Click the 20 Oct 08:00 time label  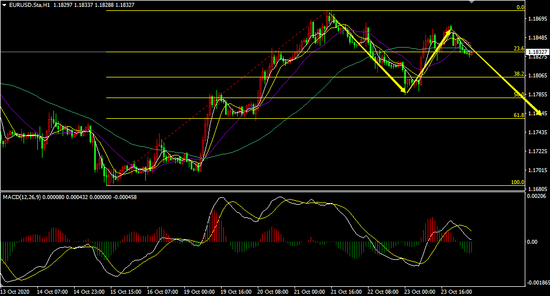(273, 291)
